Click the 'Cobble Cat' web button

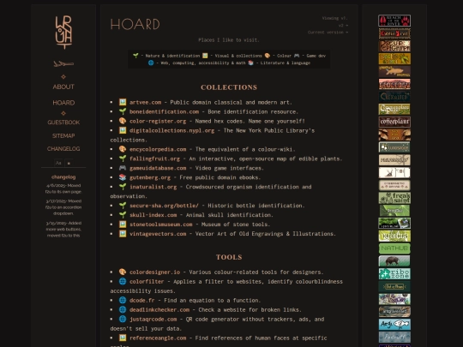[394, 33]
